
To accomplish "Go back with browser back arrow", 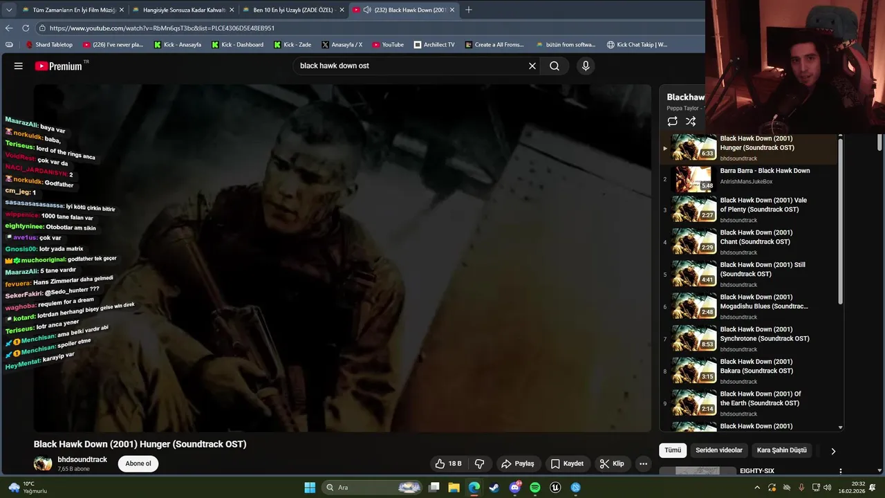I will coord(9,28).
